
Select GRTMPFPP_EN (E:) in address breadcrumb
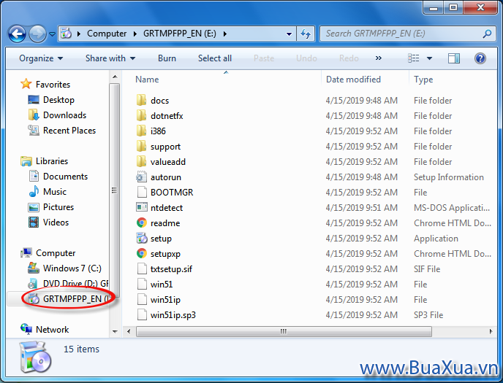point(180,34)
